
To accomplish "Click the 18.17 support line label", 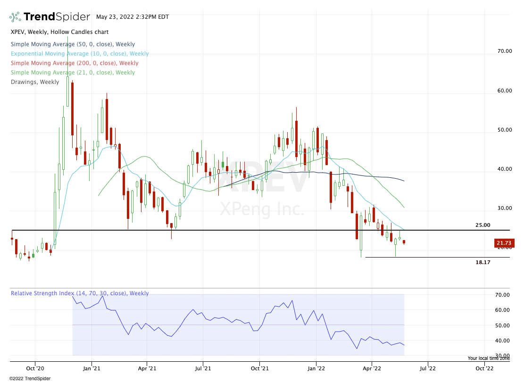I will pyautogui.click(x=483, y=262).
